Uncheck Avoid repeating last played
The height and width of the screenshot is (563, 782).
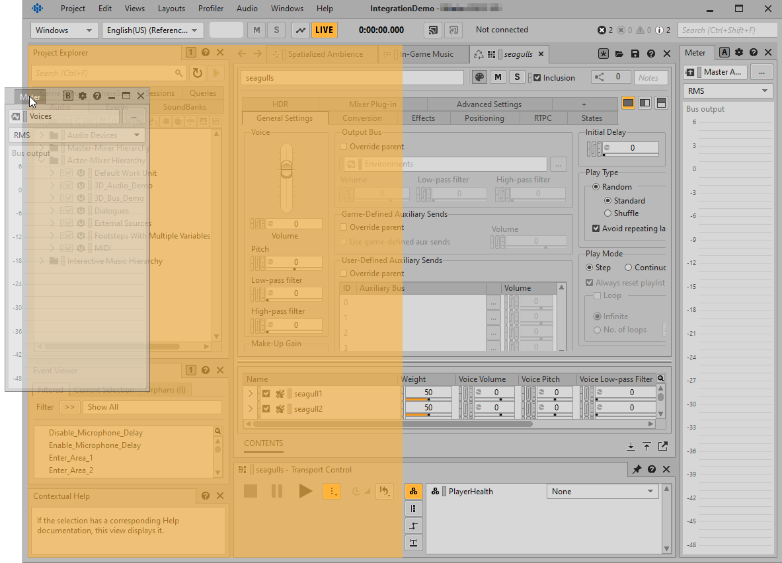(x=596, y=229)
